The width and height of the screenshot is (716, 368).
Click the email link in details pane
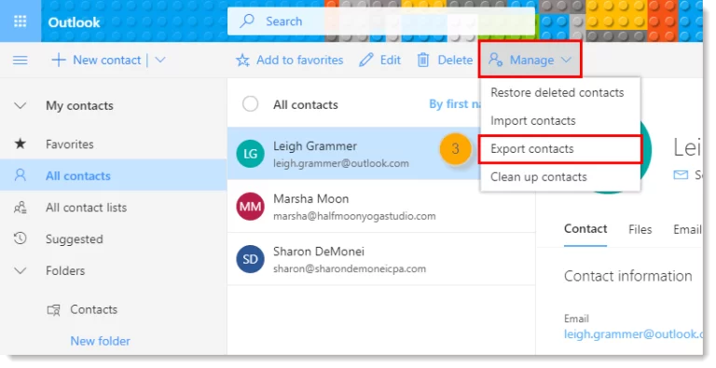click(x=633, y=334)
